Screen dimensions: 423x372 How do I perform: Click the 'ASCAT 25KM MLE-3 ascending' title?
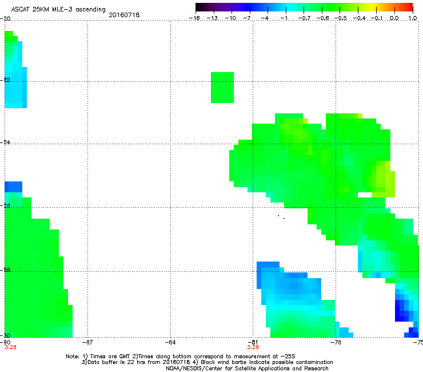[x=58, y=10]
